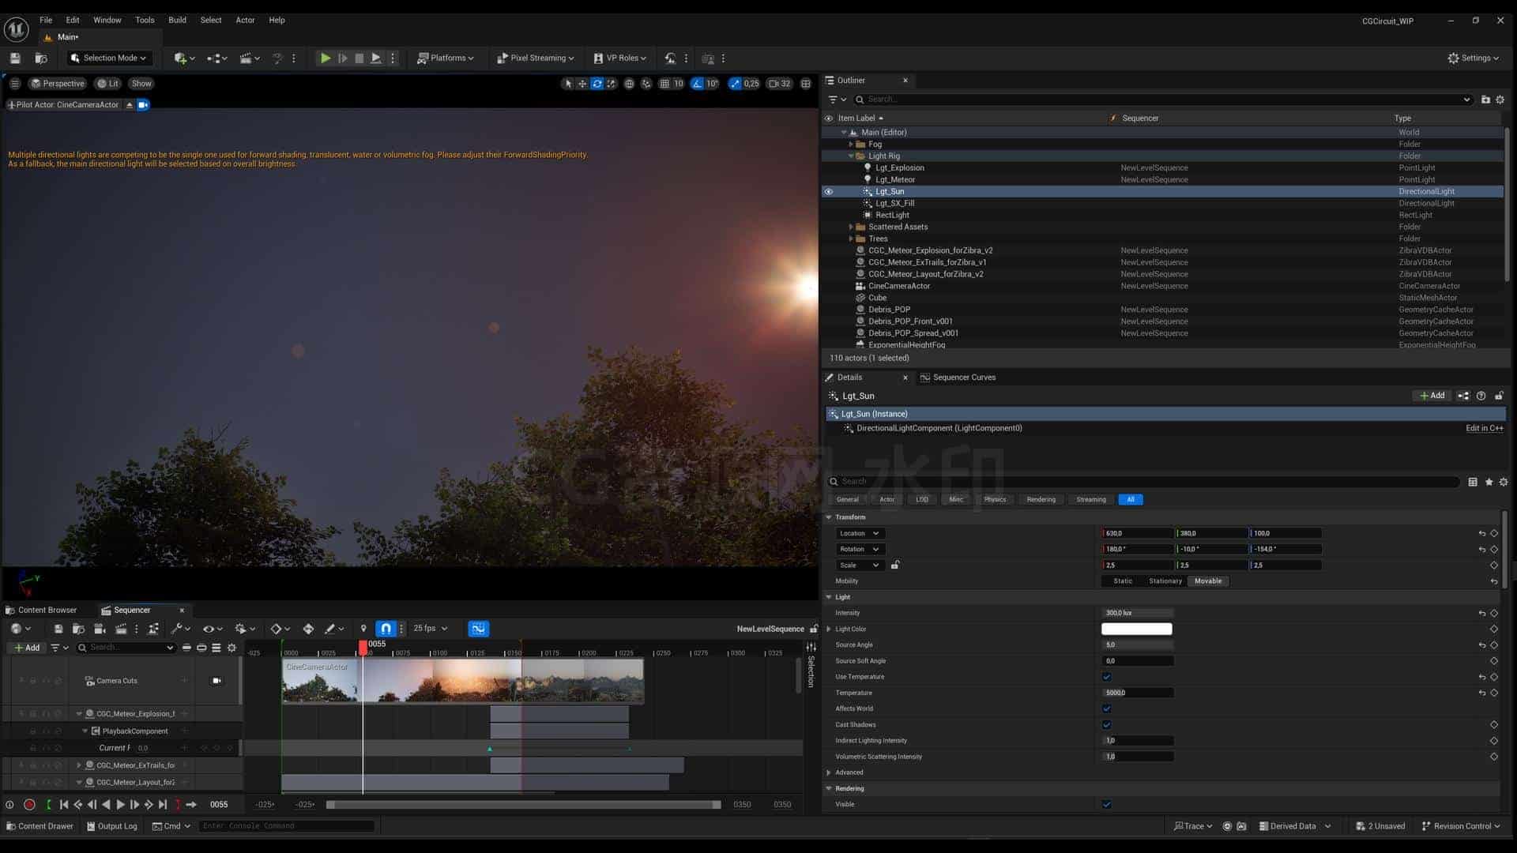
Task: Lock the Details panel selection icon
Action: (1499, 396)
